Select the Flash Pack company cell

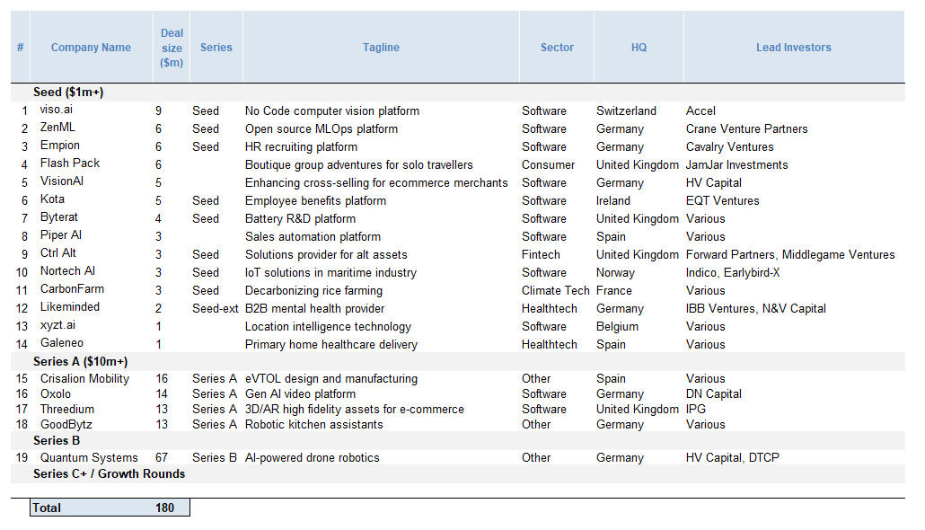click(70, 163)
